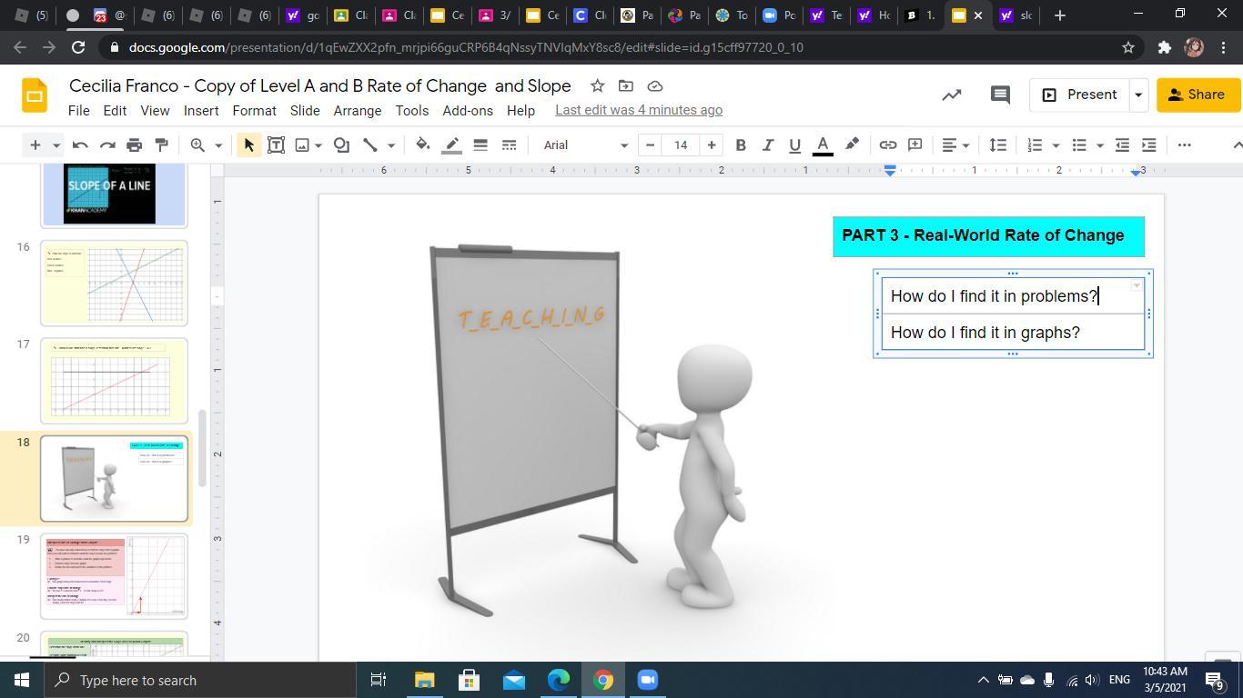Viewport: 1243px width, 698px height.
Task: Click the border dash style icon
Action: coord(510,145)
